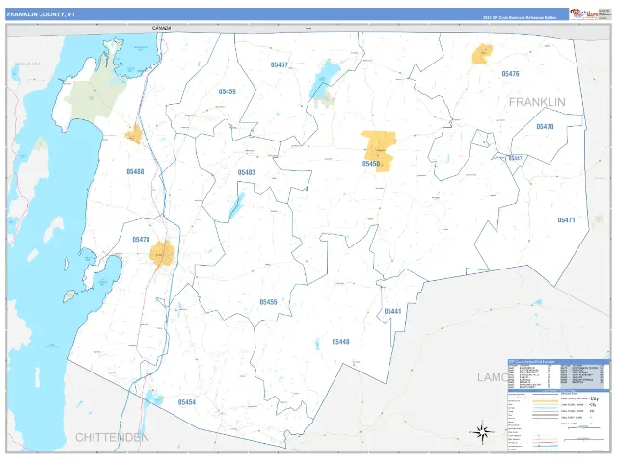Screen dimensions: 617x462
Task: Click the large "FRANKLIN" county name
Action: (x=537, y=102)
